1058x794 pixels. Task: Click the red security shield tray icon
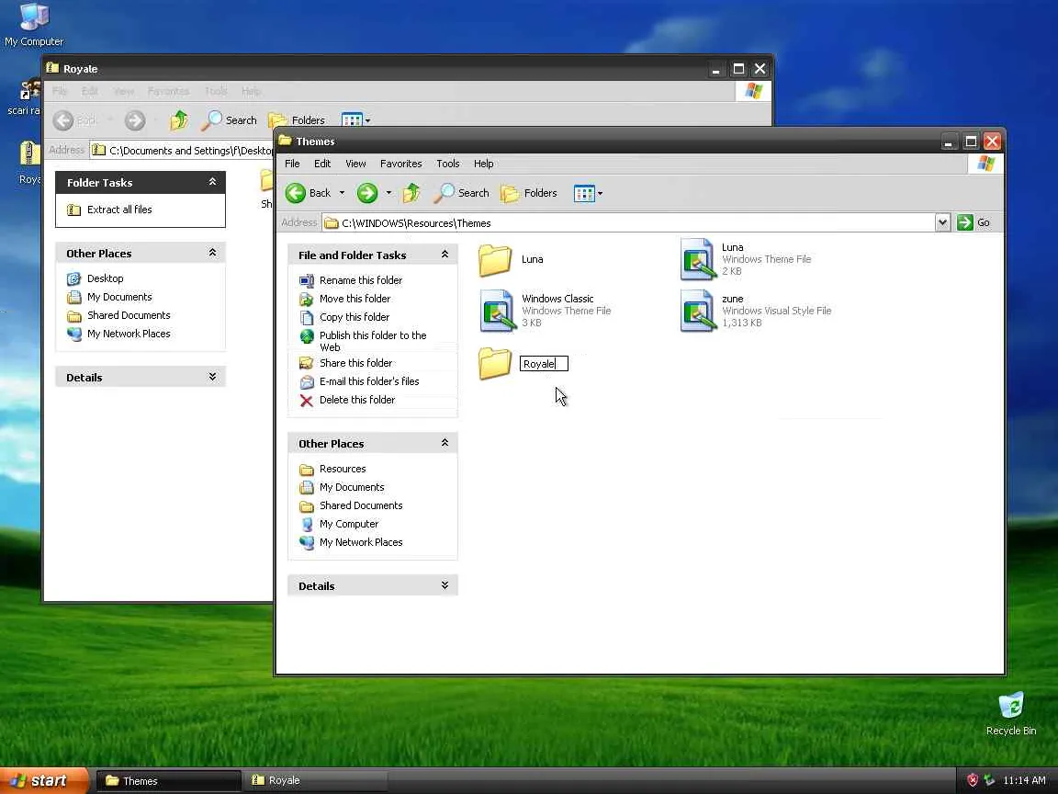pos(973,780)
